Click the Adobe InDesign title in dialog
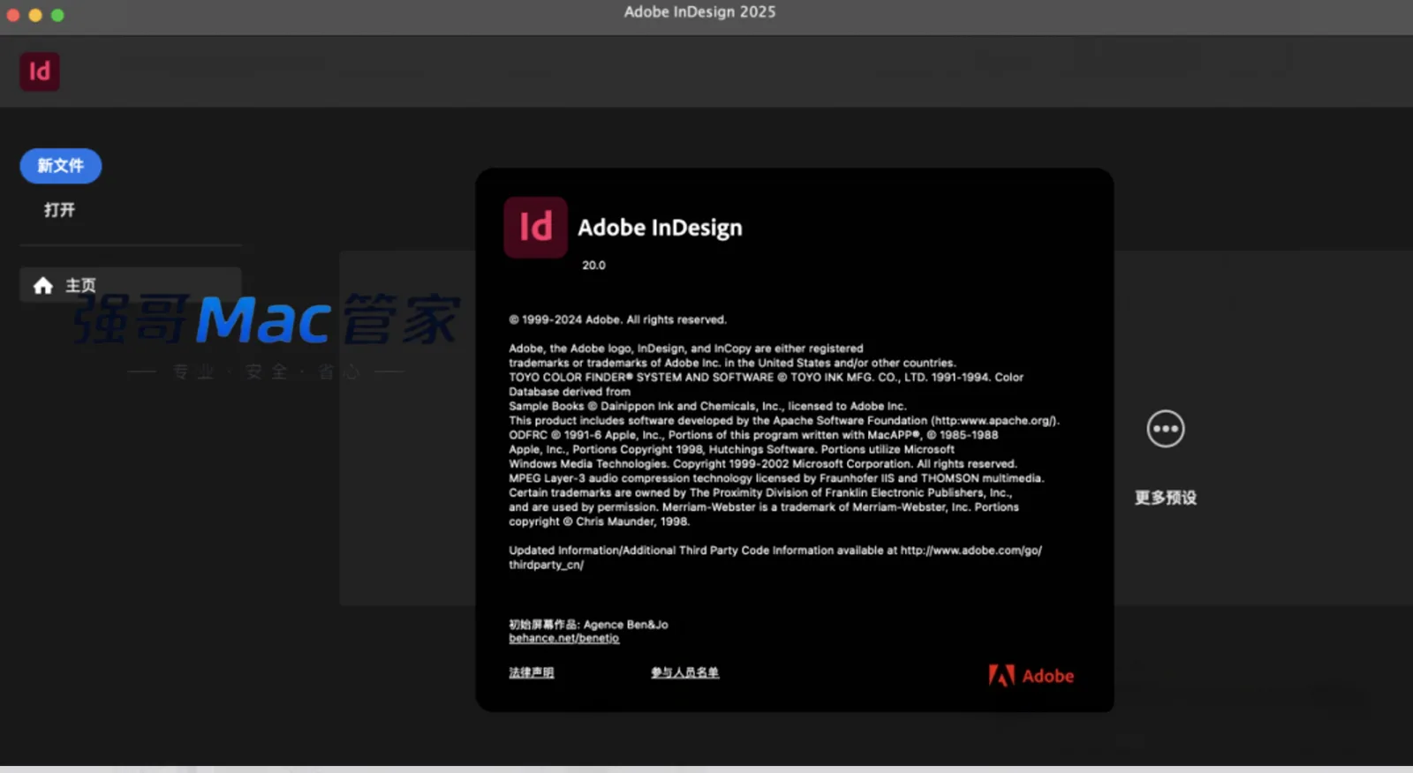1413x773 pixels. 660,228
